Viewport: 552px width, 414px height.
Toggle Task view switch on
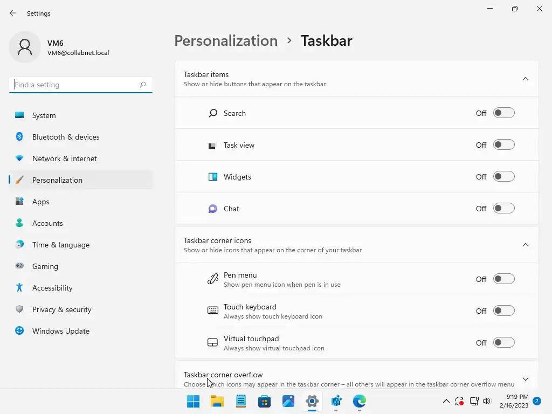[504, 144]
